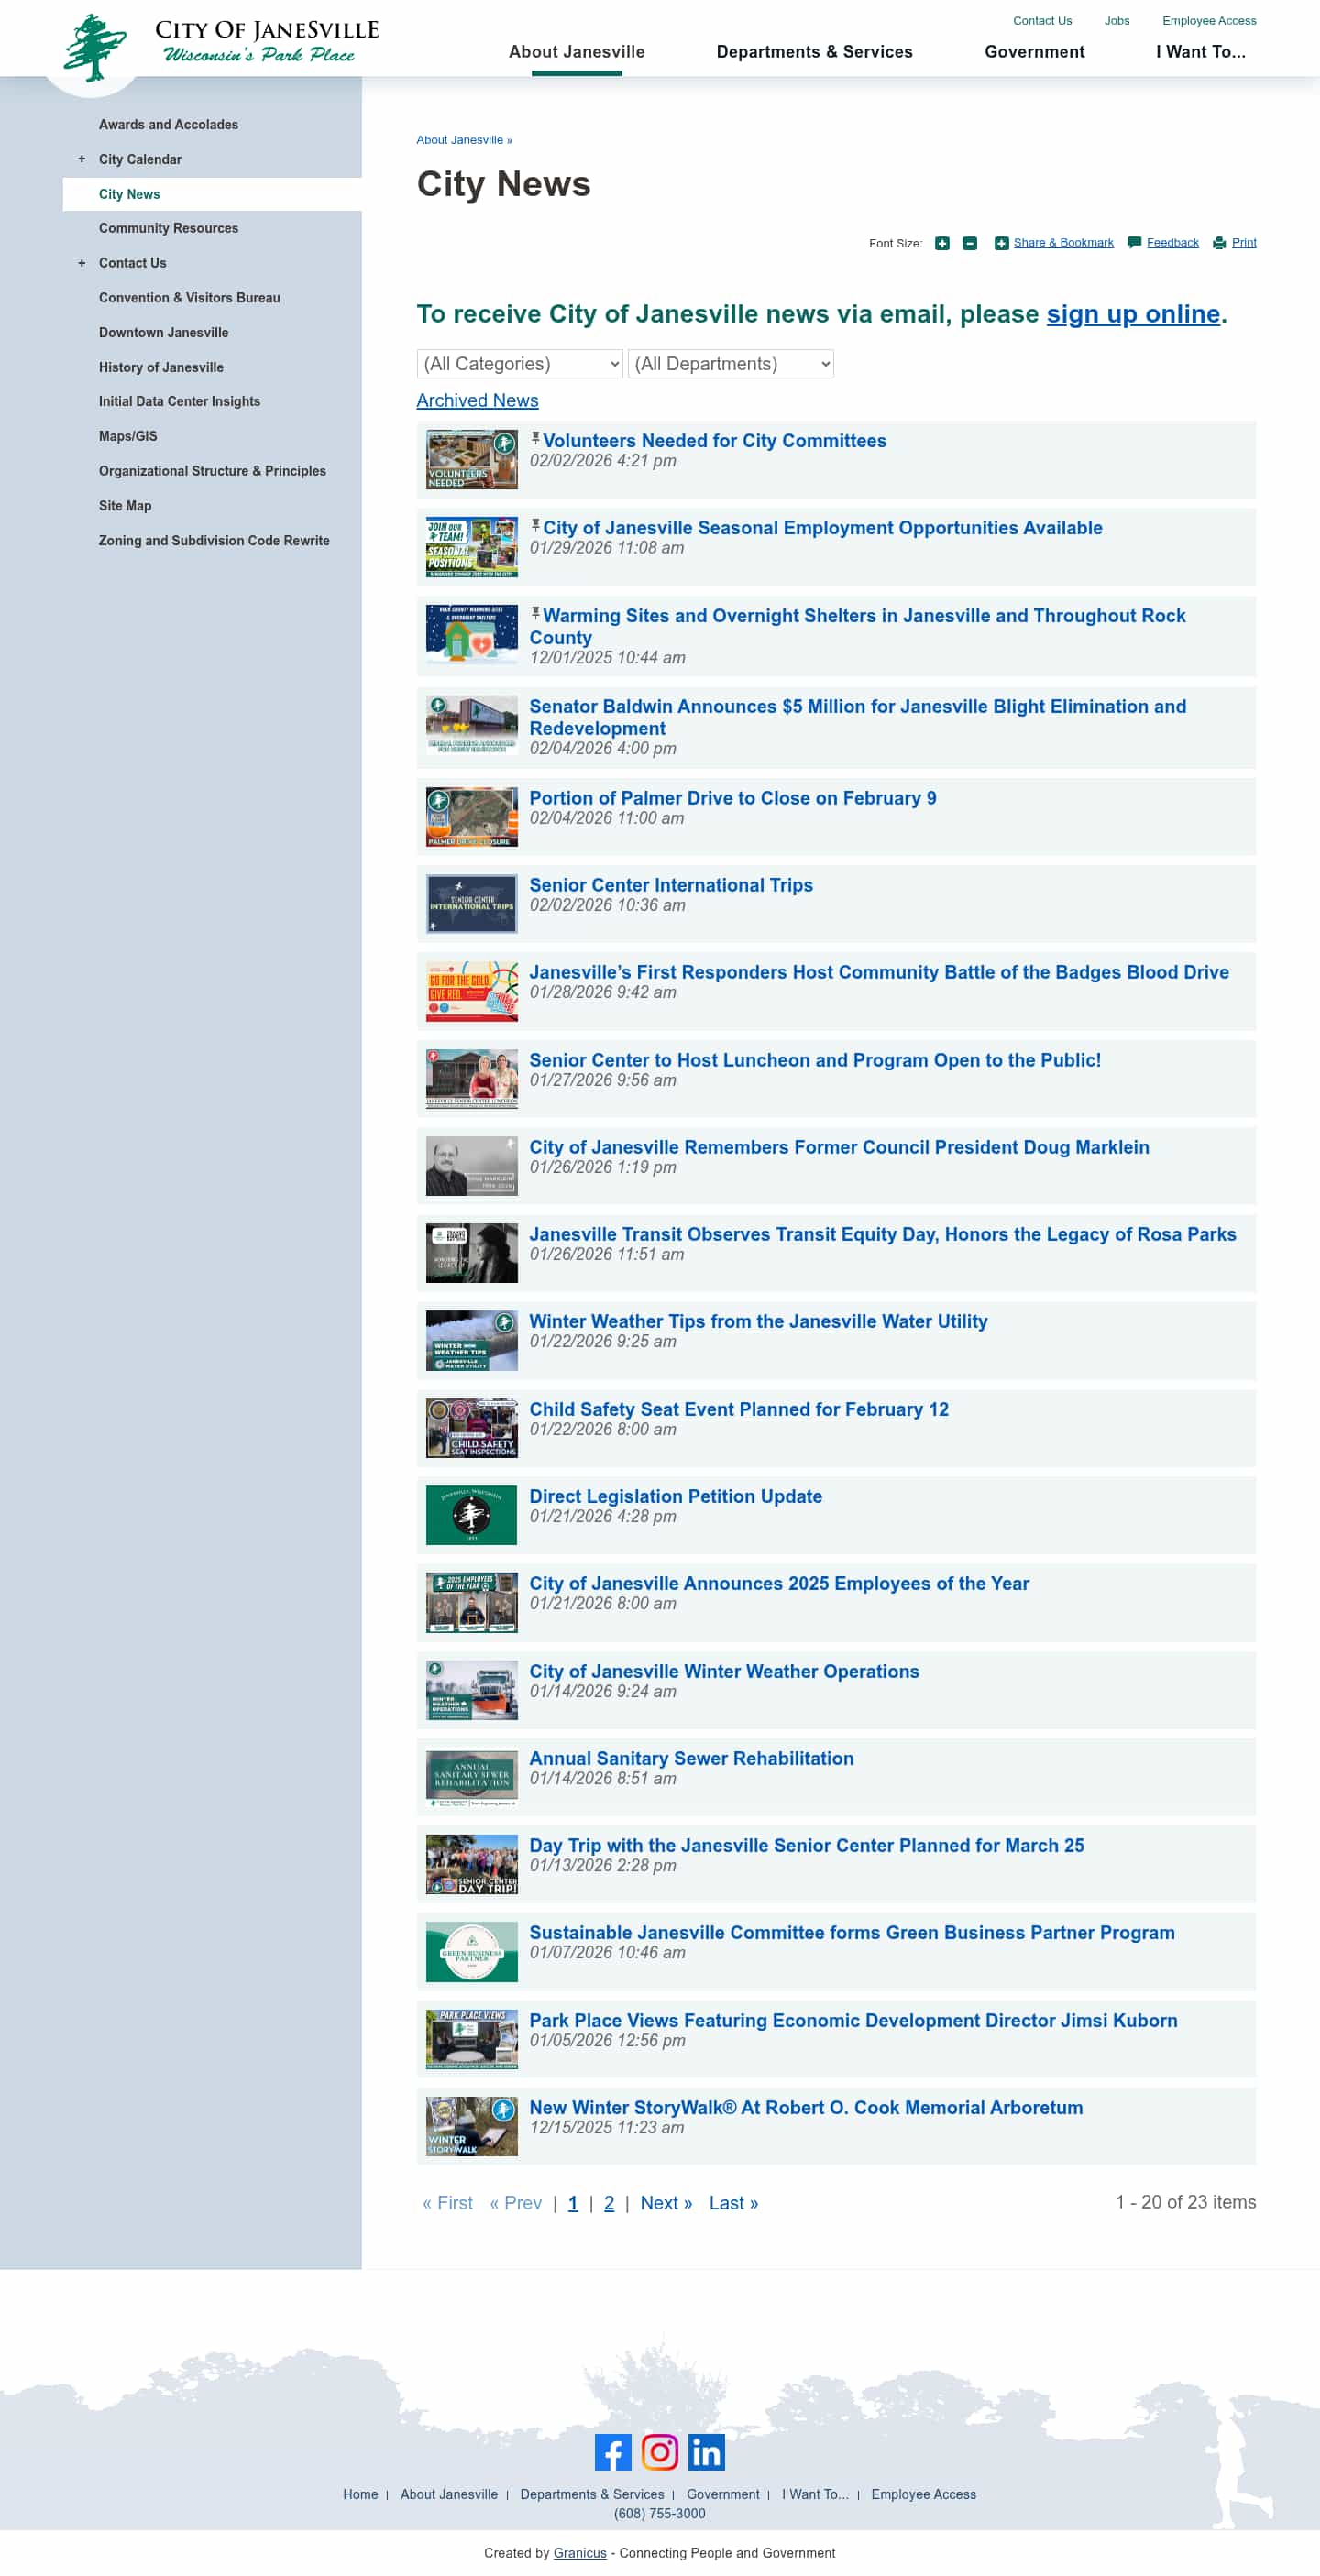Open Senator Baldwin $5 Million article
The height and width of the screenshot is (2576, 1320).
click(x=858, y=717)
